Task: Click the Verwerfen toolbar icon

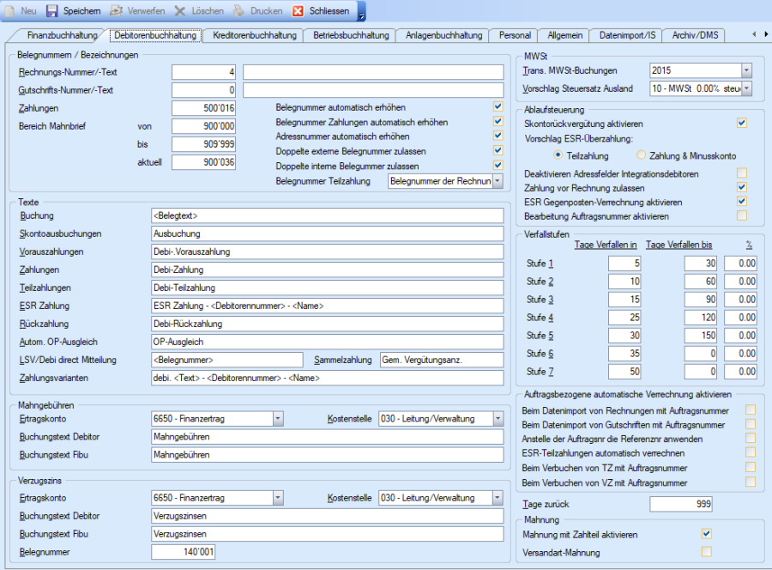Action: (116, 11)
